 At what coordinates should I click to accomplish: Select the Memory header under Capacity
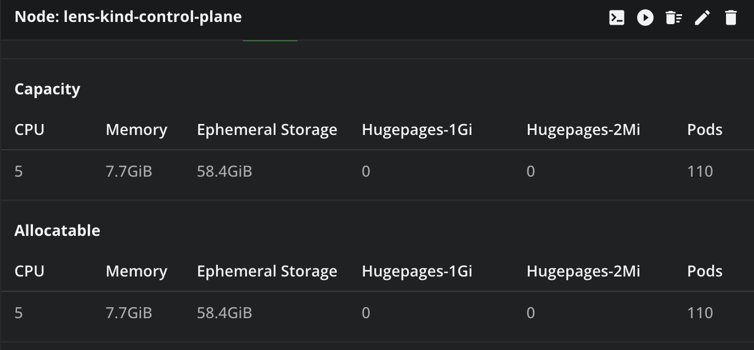click(137, 130)
